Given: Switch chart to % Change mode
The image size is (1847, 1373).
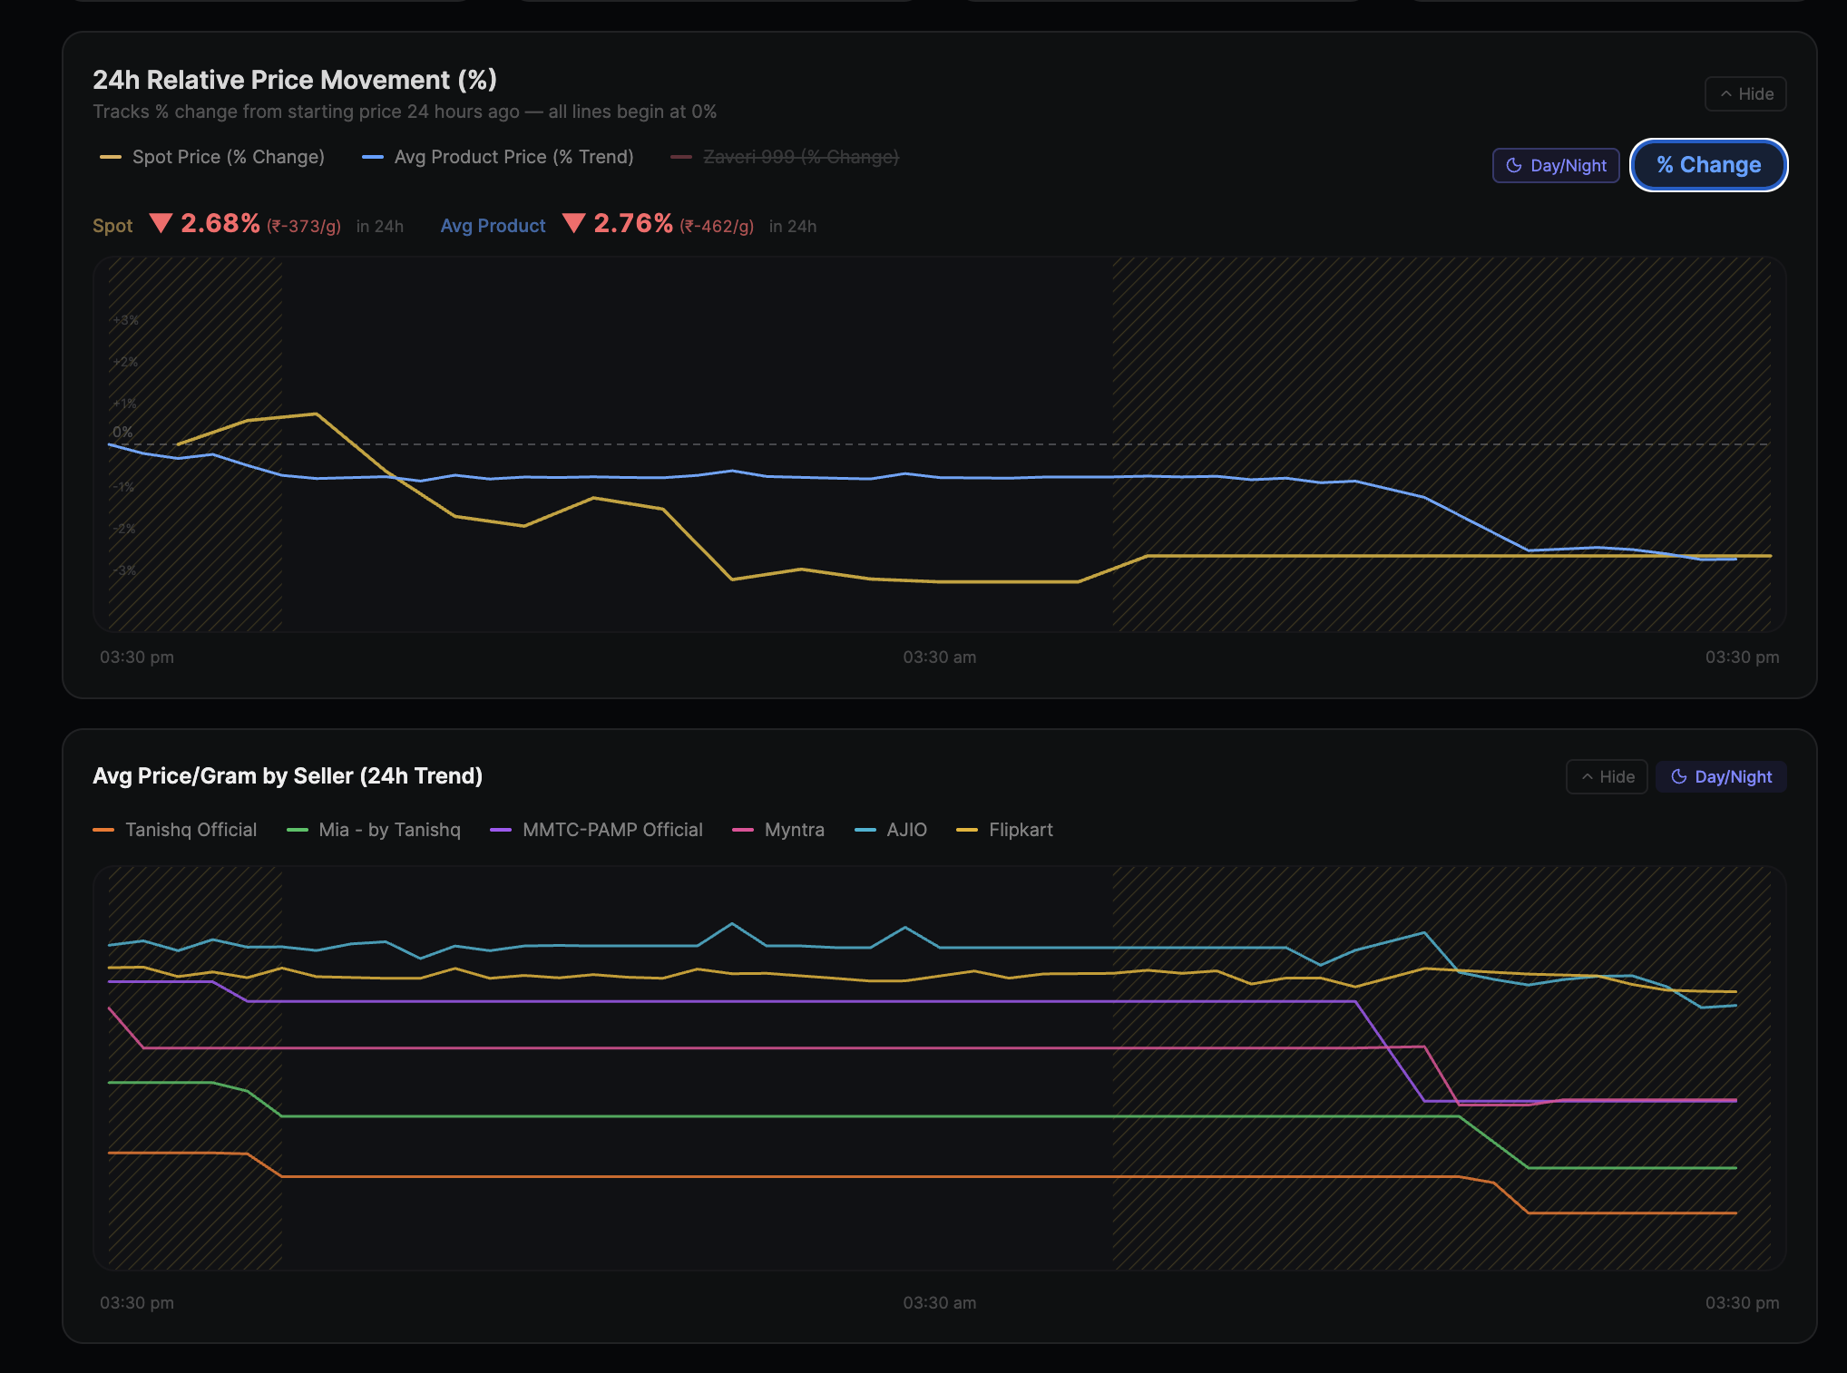Looking at the screenshot, I should (1708, 165).
